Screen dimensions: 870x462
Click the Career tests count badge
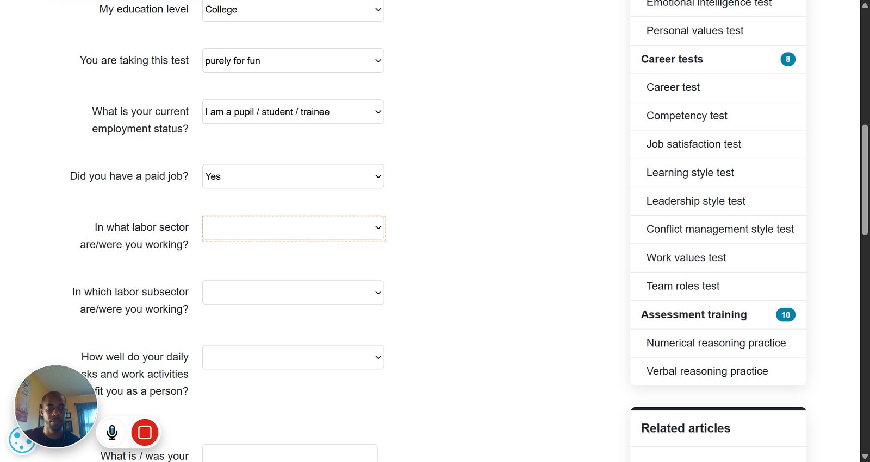787,59
